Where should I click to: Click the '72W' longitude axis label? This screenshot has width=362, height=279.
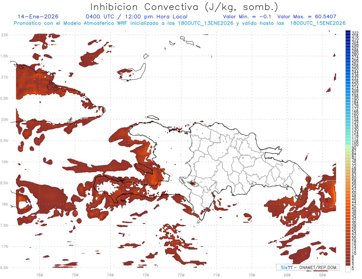coord(181,275)
